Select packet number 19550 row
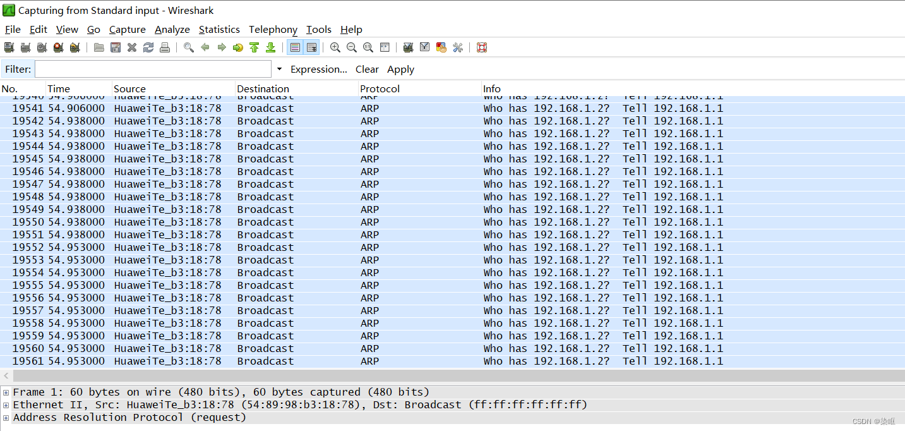The width and height of the screenshot is (905, 431). (452, 222)
